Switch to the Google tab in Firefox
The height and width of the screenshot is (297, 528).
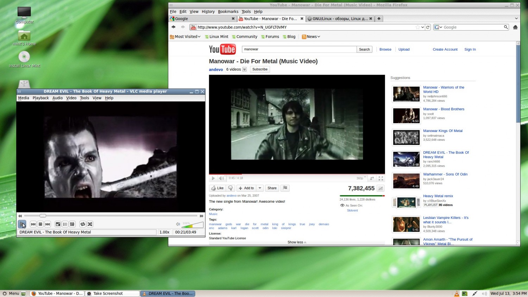point(202,19)
